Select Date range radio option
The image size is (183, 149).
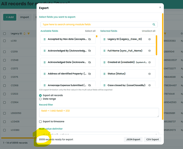(x=40, y=99)
